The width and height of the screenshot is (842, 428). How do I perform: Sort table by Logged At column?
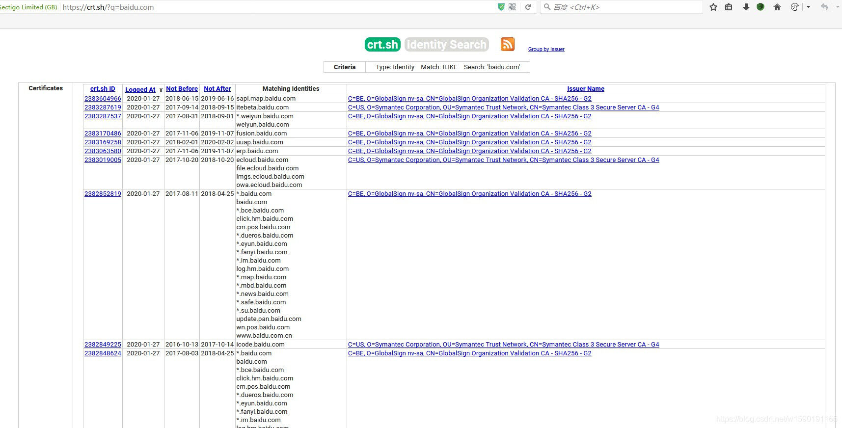click(x=140, y=89)
